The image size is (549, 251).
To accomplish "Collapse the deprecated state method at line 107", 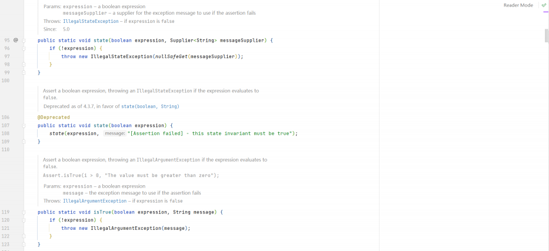I will click(24, 125).
